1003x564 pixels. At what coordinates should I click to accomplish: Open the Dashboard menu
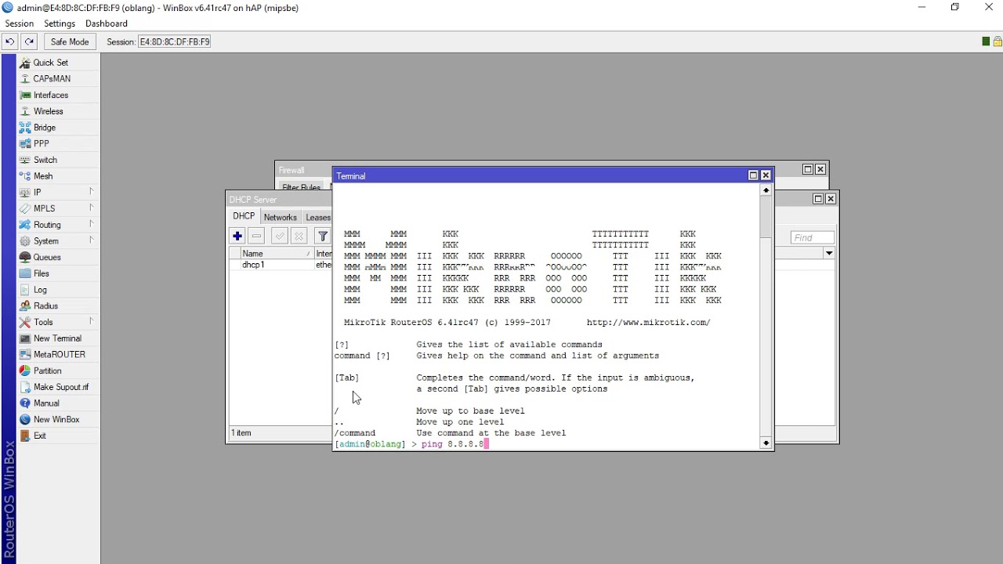107,23
